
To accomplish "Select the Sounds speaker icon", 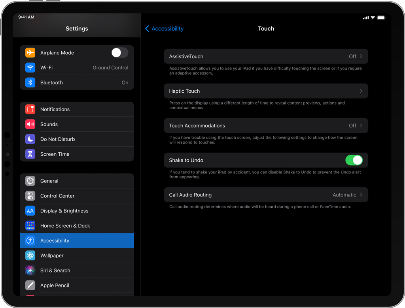I will [x=30, y=124].
